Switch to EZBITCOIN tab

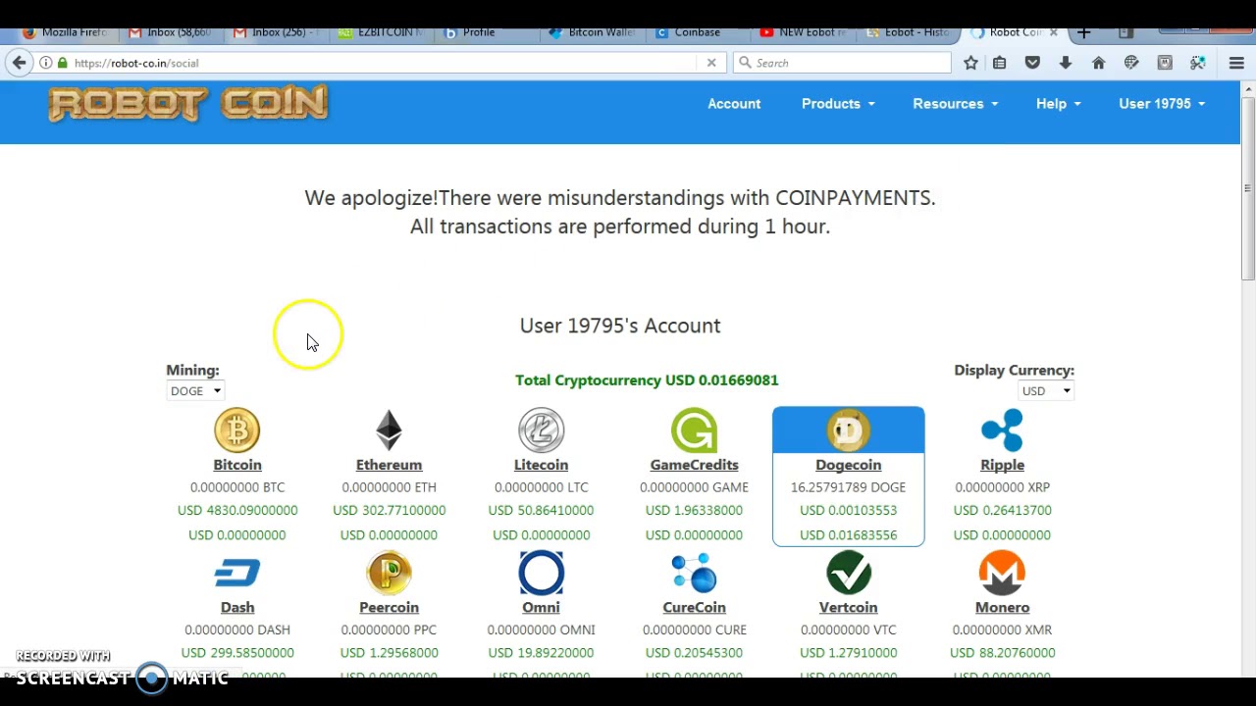tap(381, 32)
